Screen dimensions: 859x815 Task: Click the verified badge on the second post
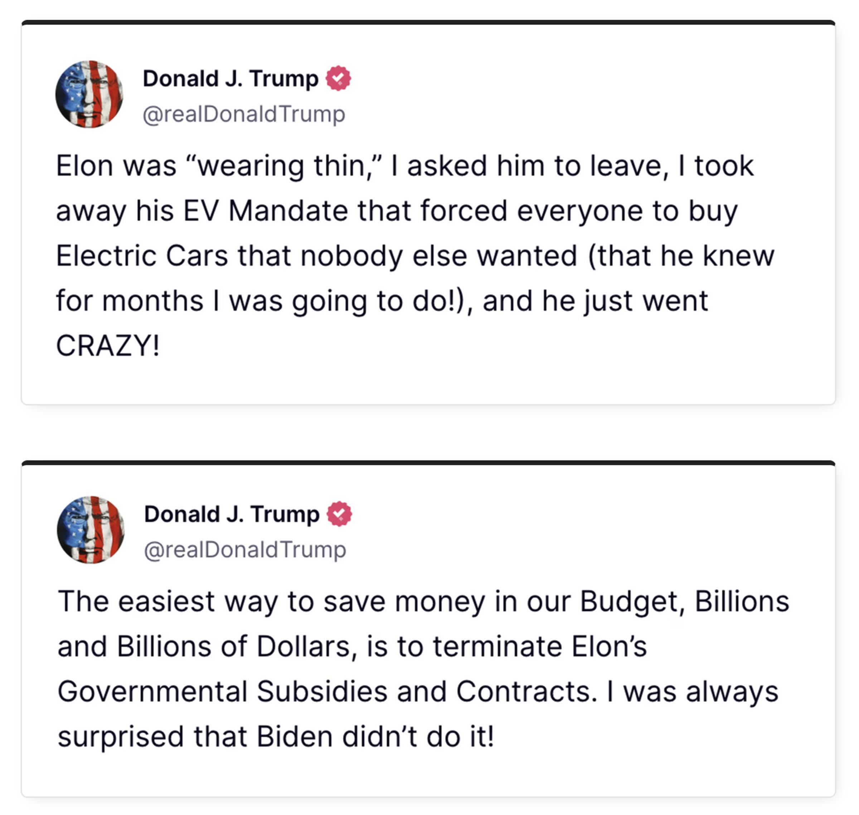pyautogui.click(x=340, y=514)
